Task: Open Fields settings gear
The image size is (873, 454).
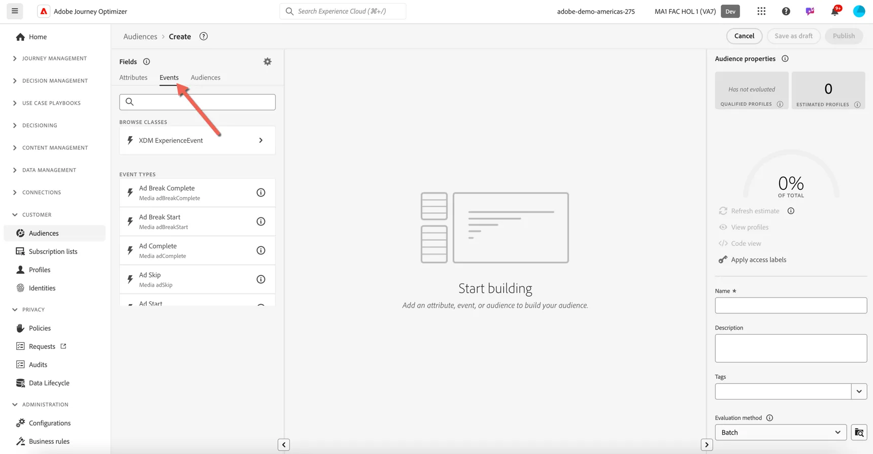Action: tap(267, 61)
